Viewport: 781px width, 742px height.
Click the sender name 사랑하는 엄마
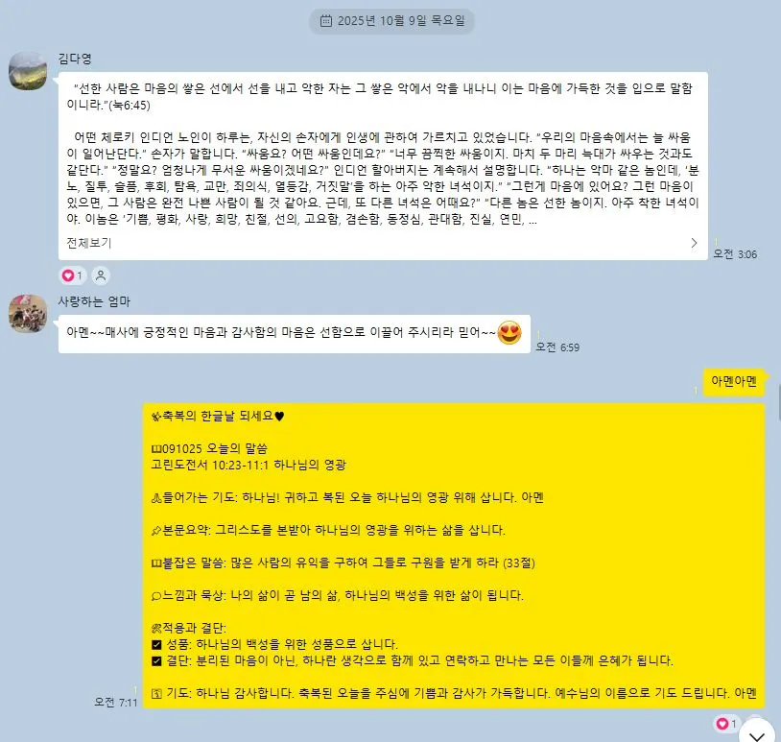click(x=94, y=301)
